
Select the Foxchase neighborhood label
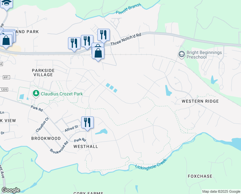pos(200,176)
